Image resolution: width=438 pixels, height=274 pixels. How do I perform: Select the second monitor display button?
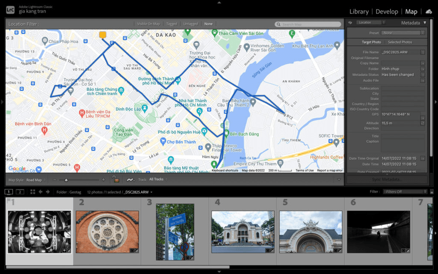[20, 192]
